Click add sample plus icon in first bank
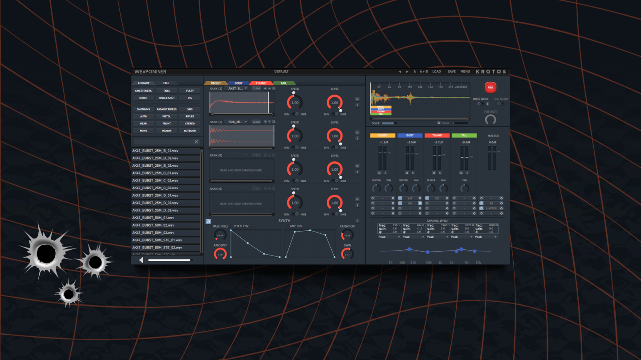 click(265, 88)
